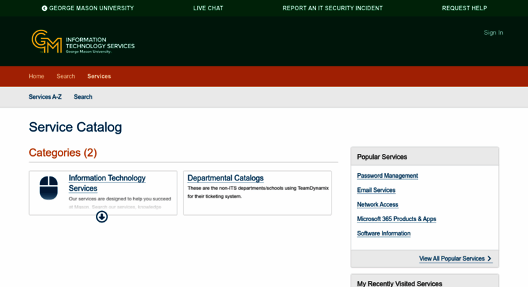The image size is (528, 287).
Task: Click chevron beside View All Popular Services
Action: coord(489,259)
